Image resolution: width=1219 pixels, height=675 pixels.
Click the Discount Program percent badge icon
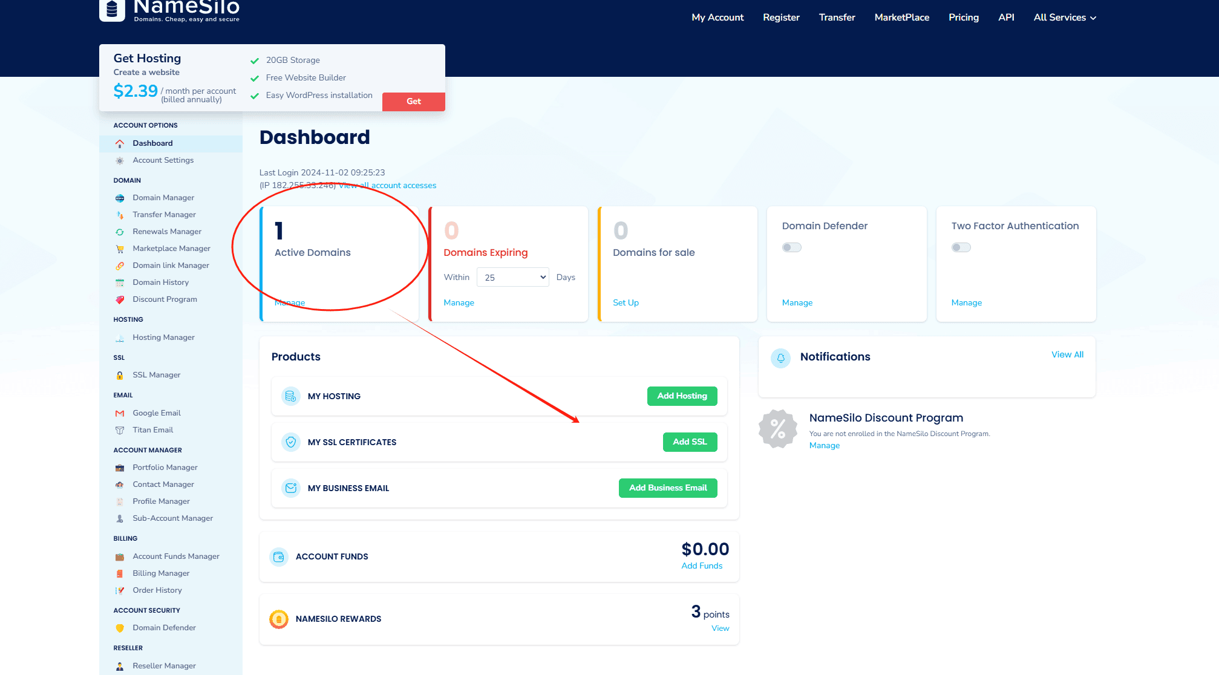click(x=778, y=429)
